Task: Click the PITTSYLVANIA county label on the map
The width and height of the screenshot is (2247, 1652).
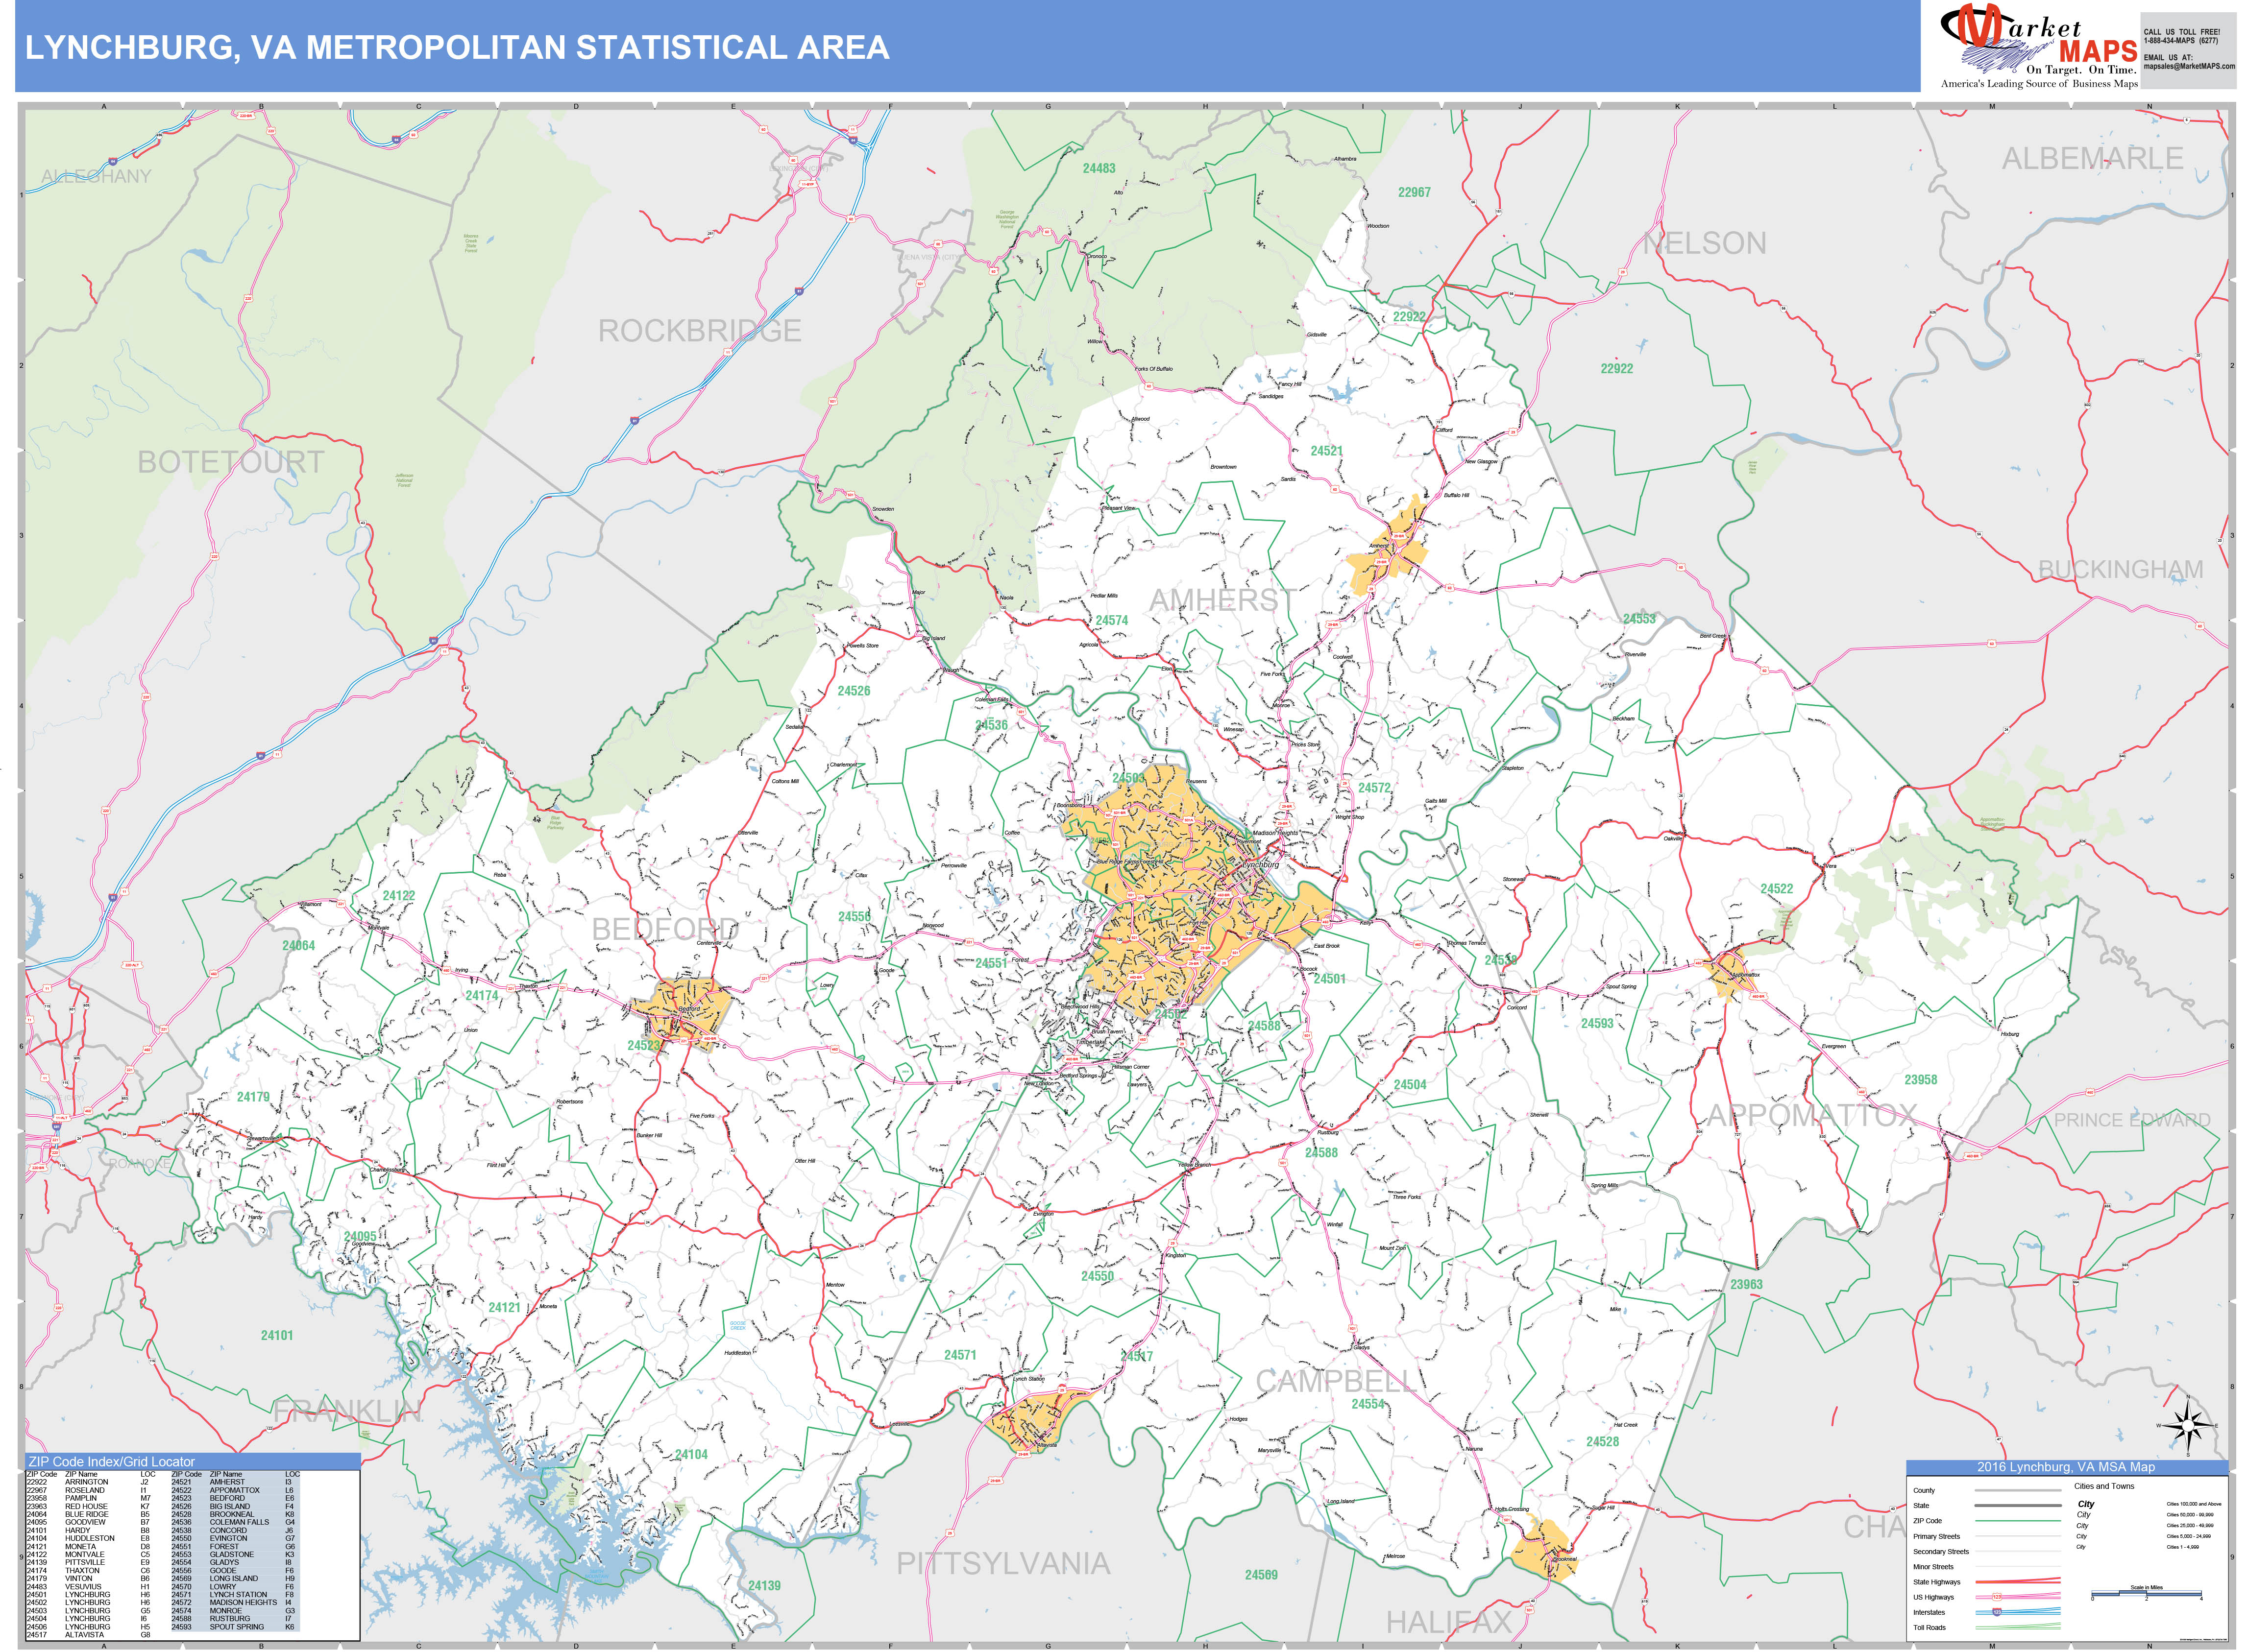Action: 1002,1564
